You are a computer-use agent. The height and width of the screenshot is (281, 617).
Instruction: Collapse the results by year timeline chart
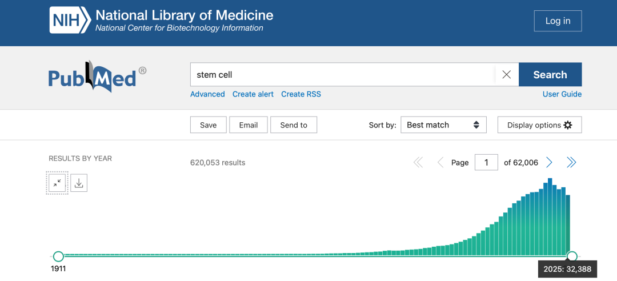pyautogui.click(x=57, y=183)
